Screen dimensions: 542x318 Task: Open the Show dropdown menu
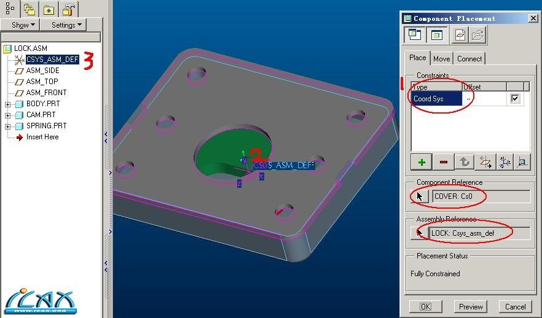coord(23,25)
